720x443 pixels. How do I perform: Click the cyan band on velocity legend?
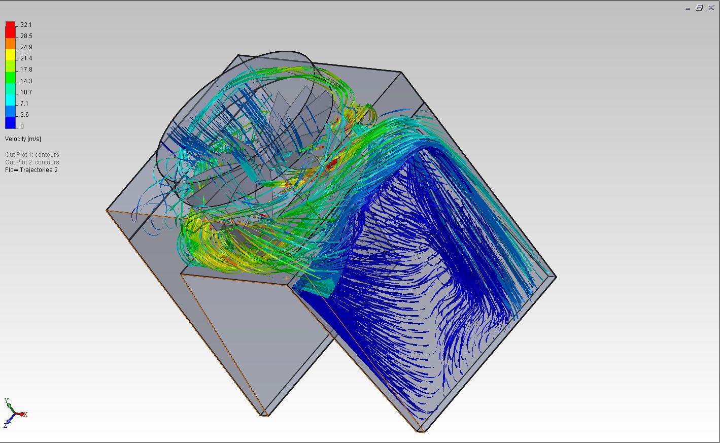click(10, 100)
